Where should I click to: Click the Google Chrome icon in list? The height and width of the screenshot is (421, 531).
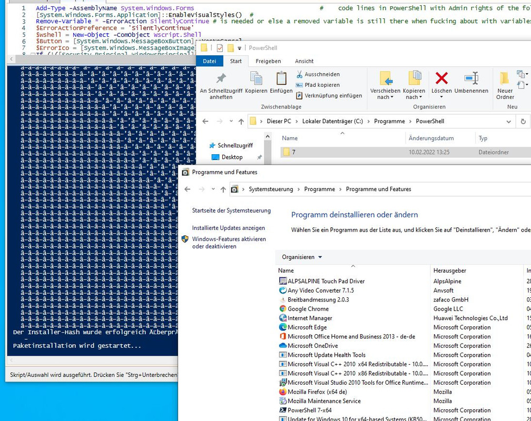click(283, 308)
